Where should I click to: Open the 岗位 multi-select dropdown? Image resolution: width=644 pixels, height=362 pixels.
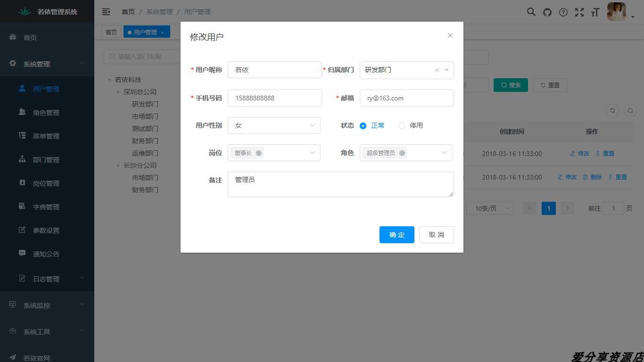[274, 153]
